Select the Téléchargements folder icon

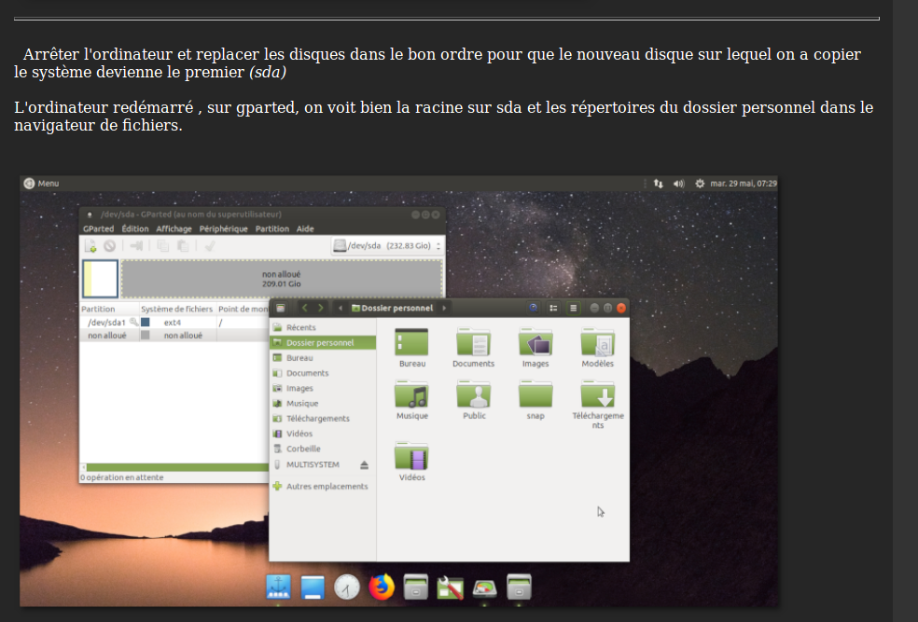click(597, 394)
